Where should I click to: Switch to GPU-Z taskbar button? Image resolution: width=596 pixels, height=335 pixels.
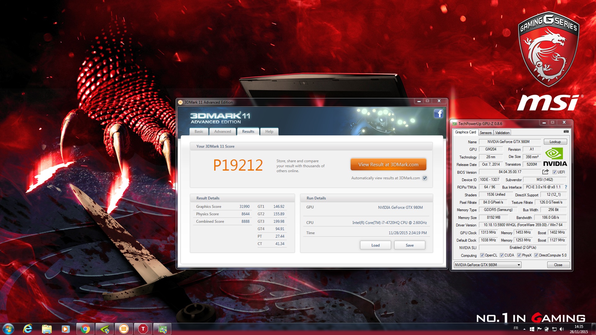[x=162, y=329]
